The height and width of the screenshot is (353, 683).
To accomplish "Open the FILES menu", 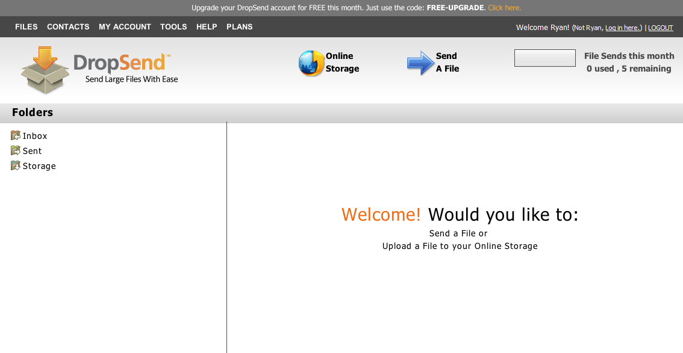I will (x=27, y=27).
